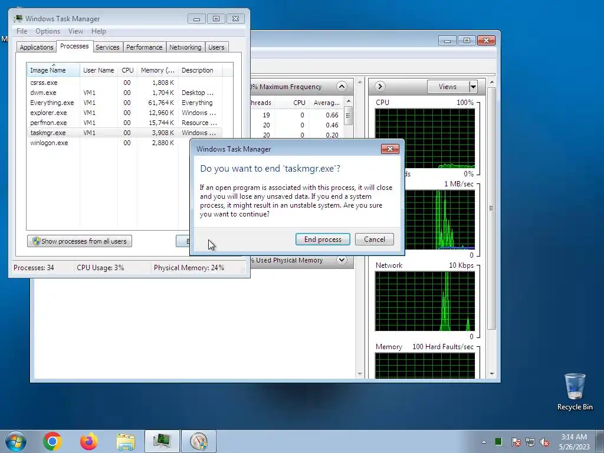
Task: Click the shield icon on Show processes button
Action: [36, 241]
